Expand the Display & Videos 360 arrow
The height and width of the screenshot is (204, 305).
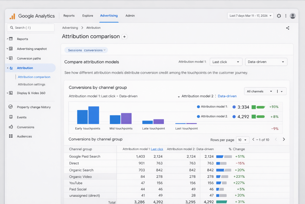pos(7,93)
